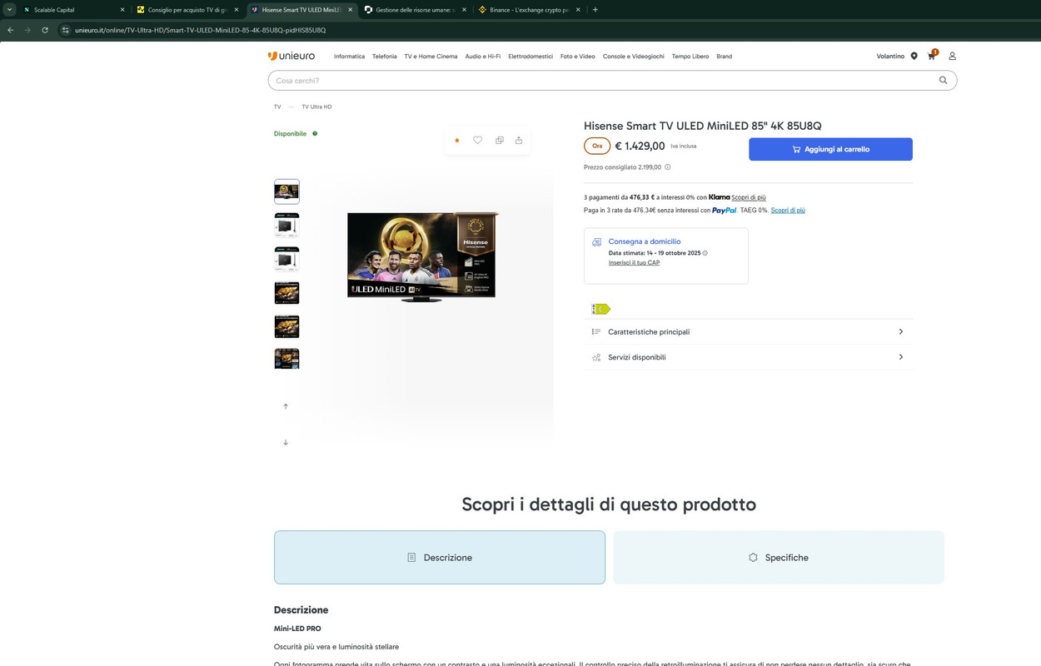This screenshot has height=666, width=1041.
Task: Click the TV breadcrumb link
Action: [x=277, y=107]
